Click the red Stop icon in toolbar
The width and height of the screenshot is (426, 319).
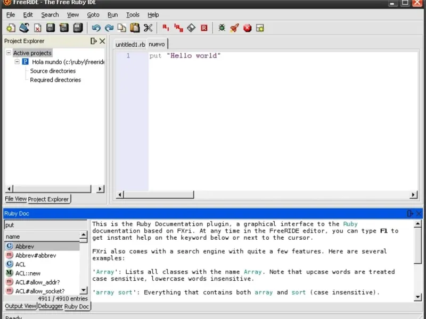pos(247,28)
